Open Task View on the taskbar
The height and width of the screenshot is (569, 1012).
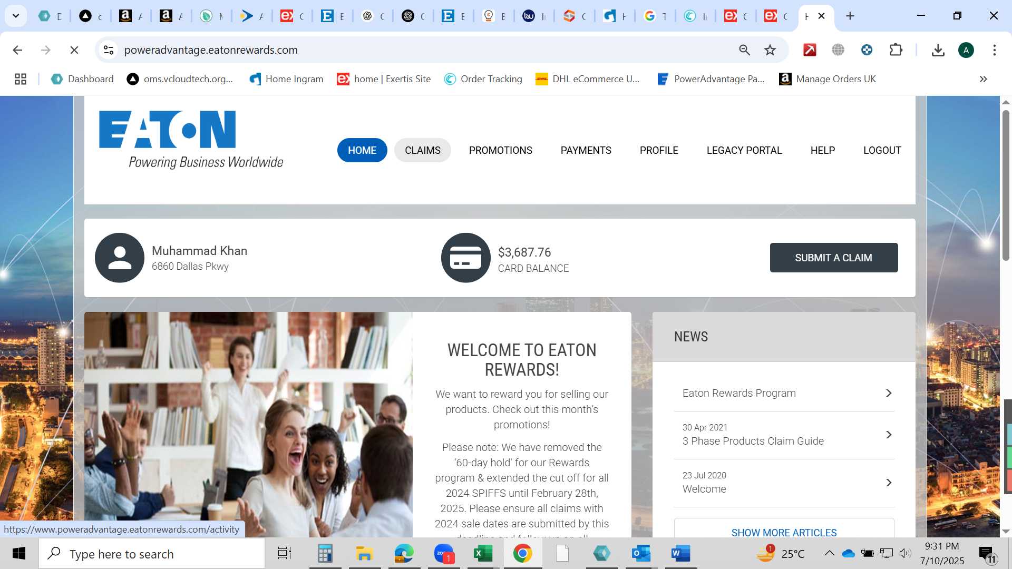click(285, 553)
